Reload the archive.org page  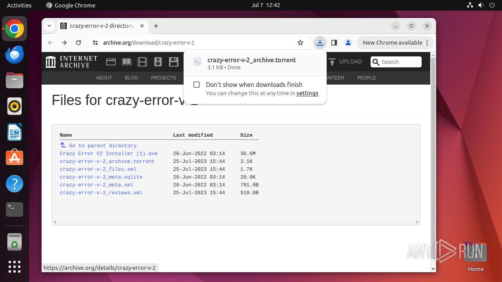(x=78, y=43)
